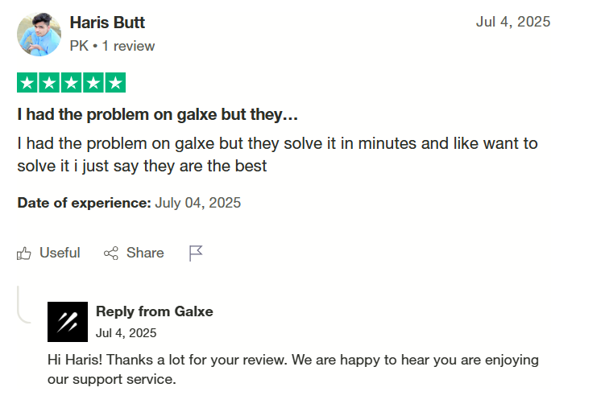605x408 pixels.
Task: Click the Share network icon
Action: (110, 253)
